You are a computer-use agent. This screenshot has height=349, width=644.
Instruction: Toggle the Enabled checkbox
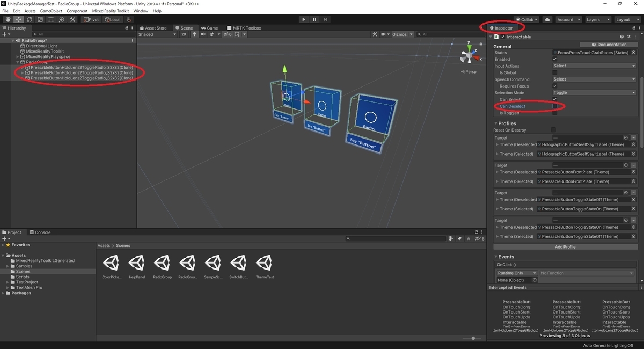coord(555,59)
